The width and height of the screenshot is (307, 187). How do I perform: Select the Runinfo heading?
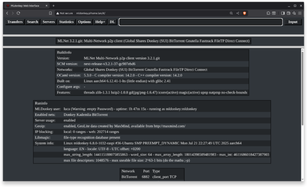tap(41, 103)
